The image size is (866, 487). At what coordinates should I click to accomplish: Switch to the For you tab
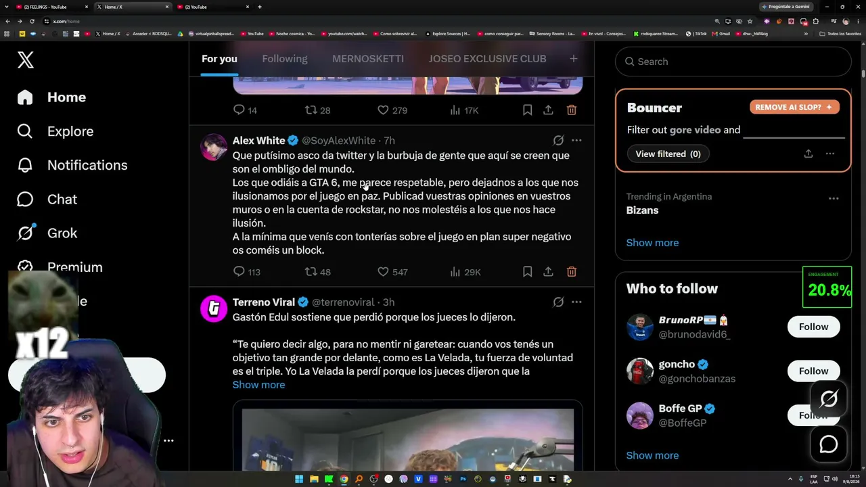point(219,59)
